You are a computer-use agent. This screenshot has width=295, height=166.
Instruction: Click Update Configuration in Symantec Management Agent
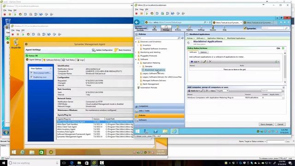pyautogui.click(x=102, y=50)
